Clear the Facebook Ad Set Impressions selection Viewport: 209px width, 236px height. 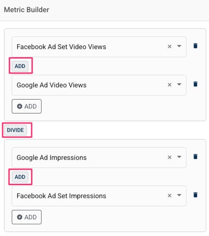(x=170, y=196)
